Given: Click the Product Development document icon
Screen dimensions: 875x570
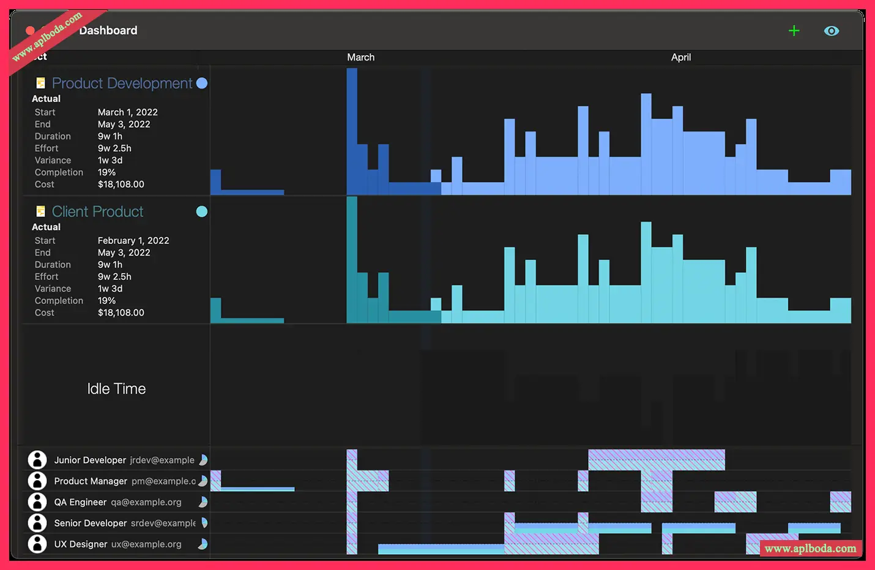Looking at the screenshot, I should 40,83.
